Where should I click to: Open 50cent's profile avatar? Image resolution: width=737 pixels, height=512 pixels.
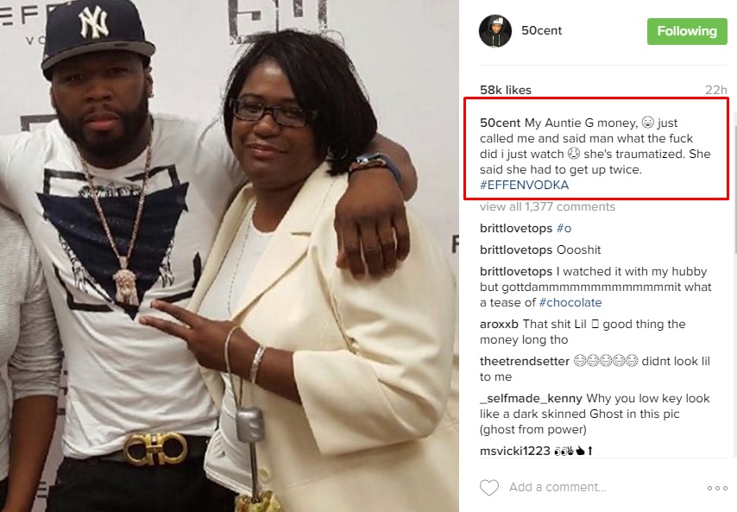pyautogui.click(x=495, y=31)
